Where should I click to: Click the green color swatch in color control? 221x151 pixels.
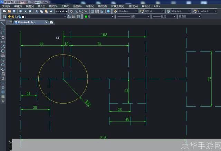coord(86,17)
